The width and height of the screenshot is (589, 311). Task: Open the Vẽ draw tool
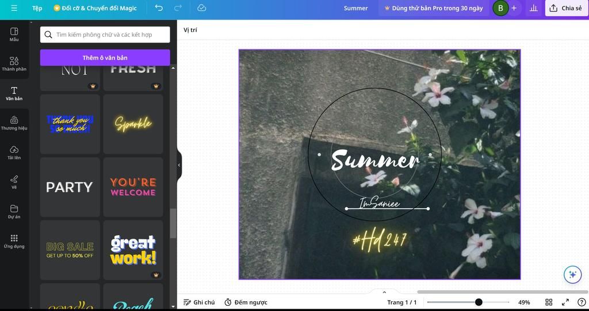point(14,182)
